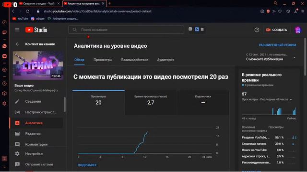Click the gray extension icon beside search bar
307x172 pixels.
pyautogui.click(x=190, y=29)
